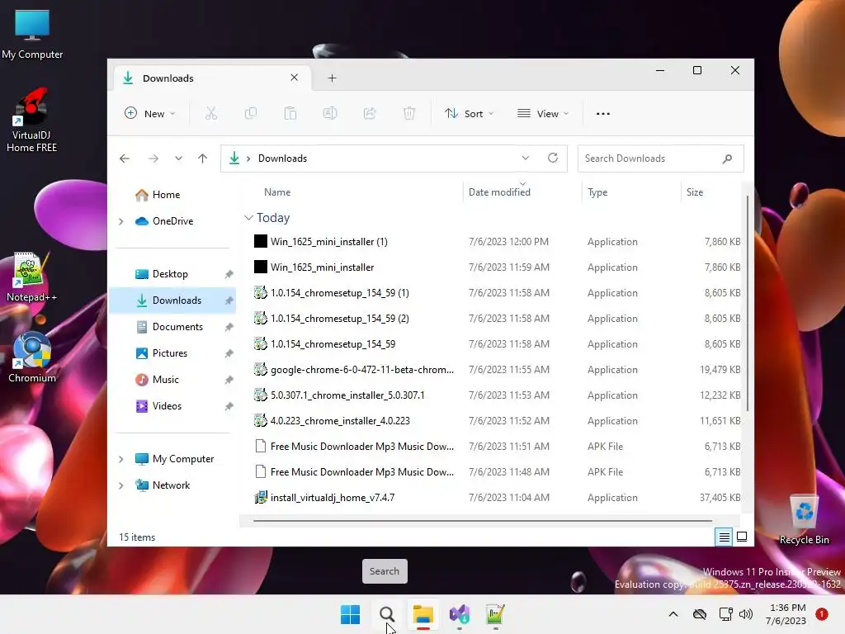Click the Paste clipboard icon
This screenshot has height=634, width=845.
pyautogui.click(x=290, y=113)
